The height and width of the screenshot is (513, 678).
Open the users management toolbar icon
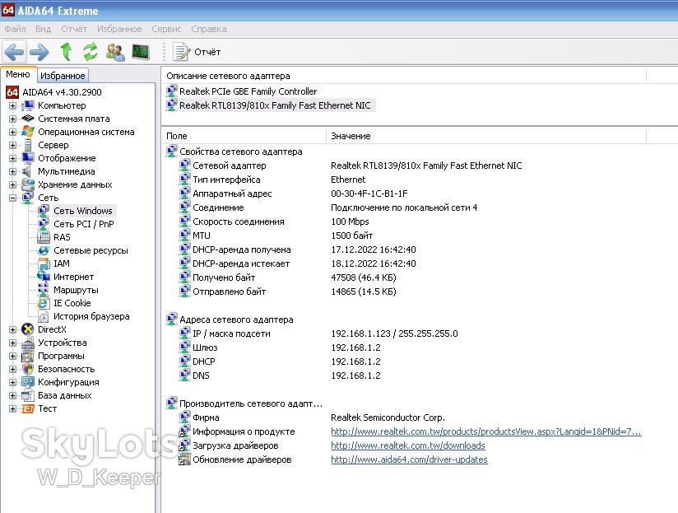tap(115, 52)
